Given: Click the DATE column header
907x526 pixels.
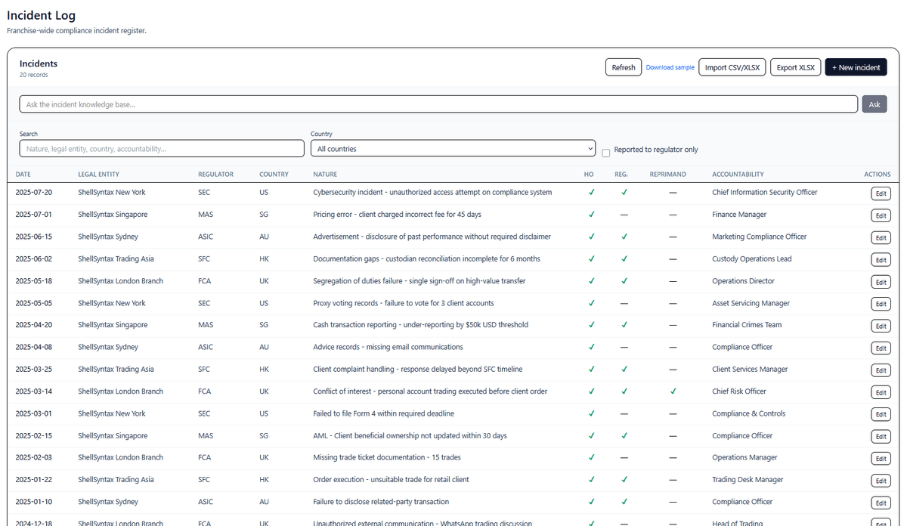Looking at the screenshot, I should (x=23, y=175).
